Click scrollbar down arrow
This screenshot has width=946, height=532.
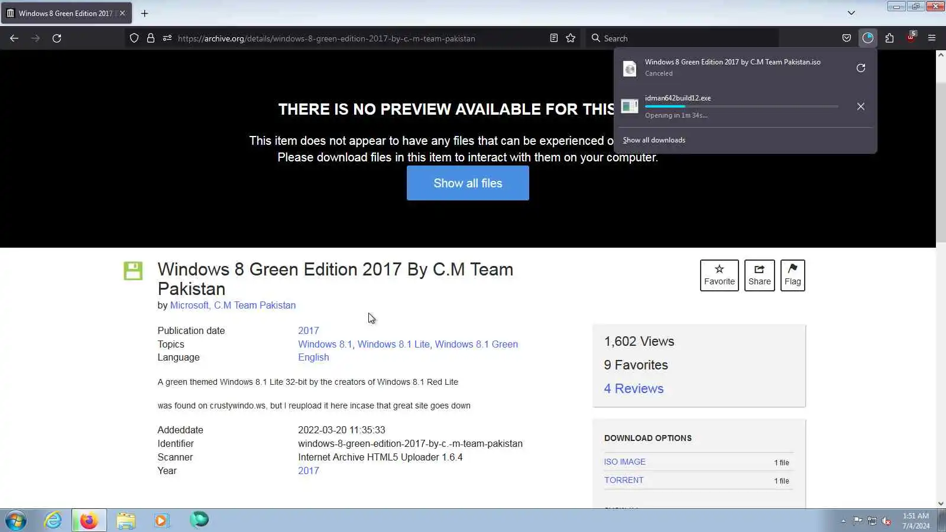941,504
